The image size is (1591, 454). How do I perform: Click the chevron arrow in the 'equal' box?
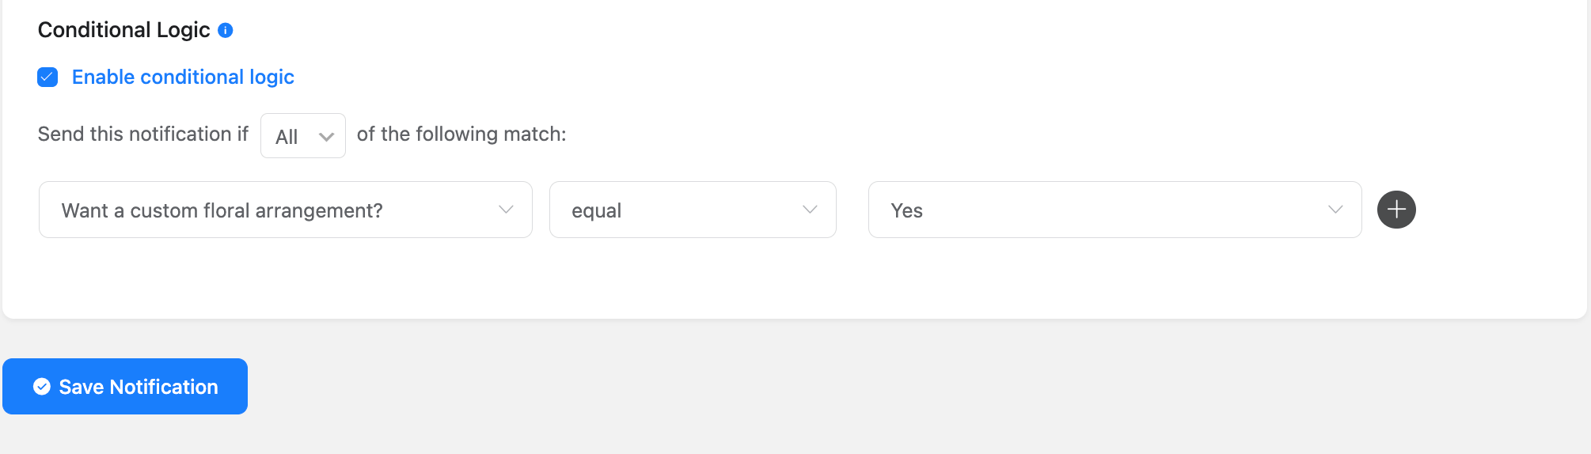[810, 210]
